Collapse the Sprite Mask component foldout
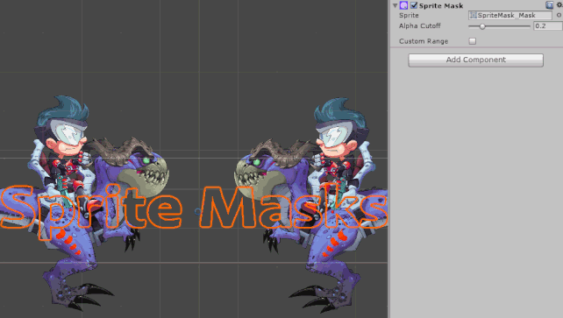The height and width of the screenshot is (318, 563). point(395,5)
